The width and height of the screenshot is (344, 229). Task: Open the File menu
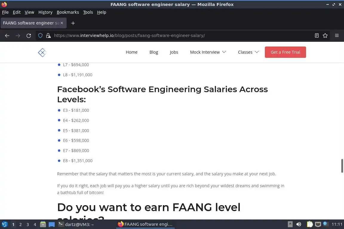(5, 12)
